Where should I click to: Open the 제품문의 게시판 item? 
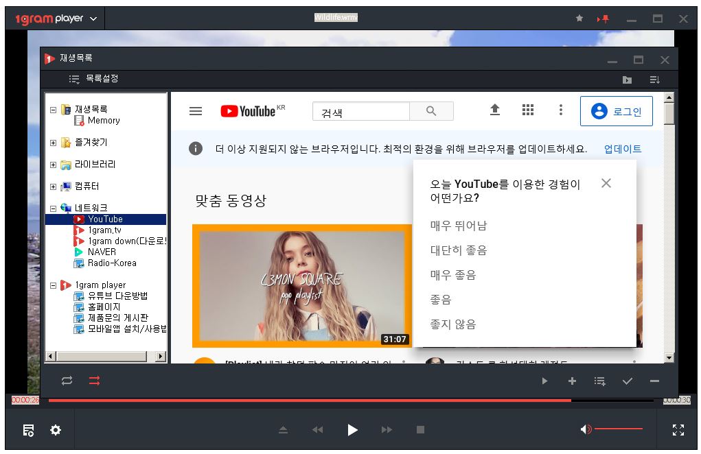pyautogui.click(x=117, y=318)
